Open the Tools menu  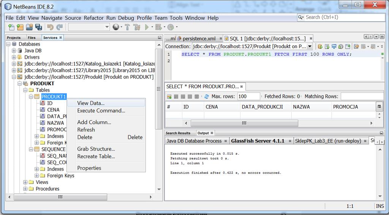click(176, 18)
